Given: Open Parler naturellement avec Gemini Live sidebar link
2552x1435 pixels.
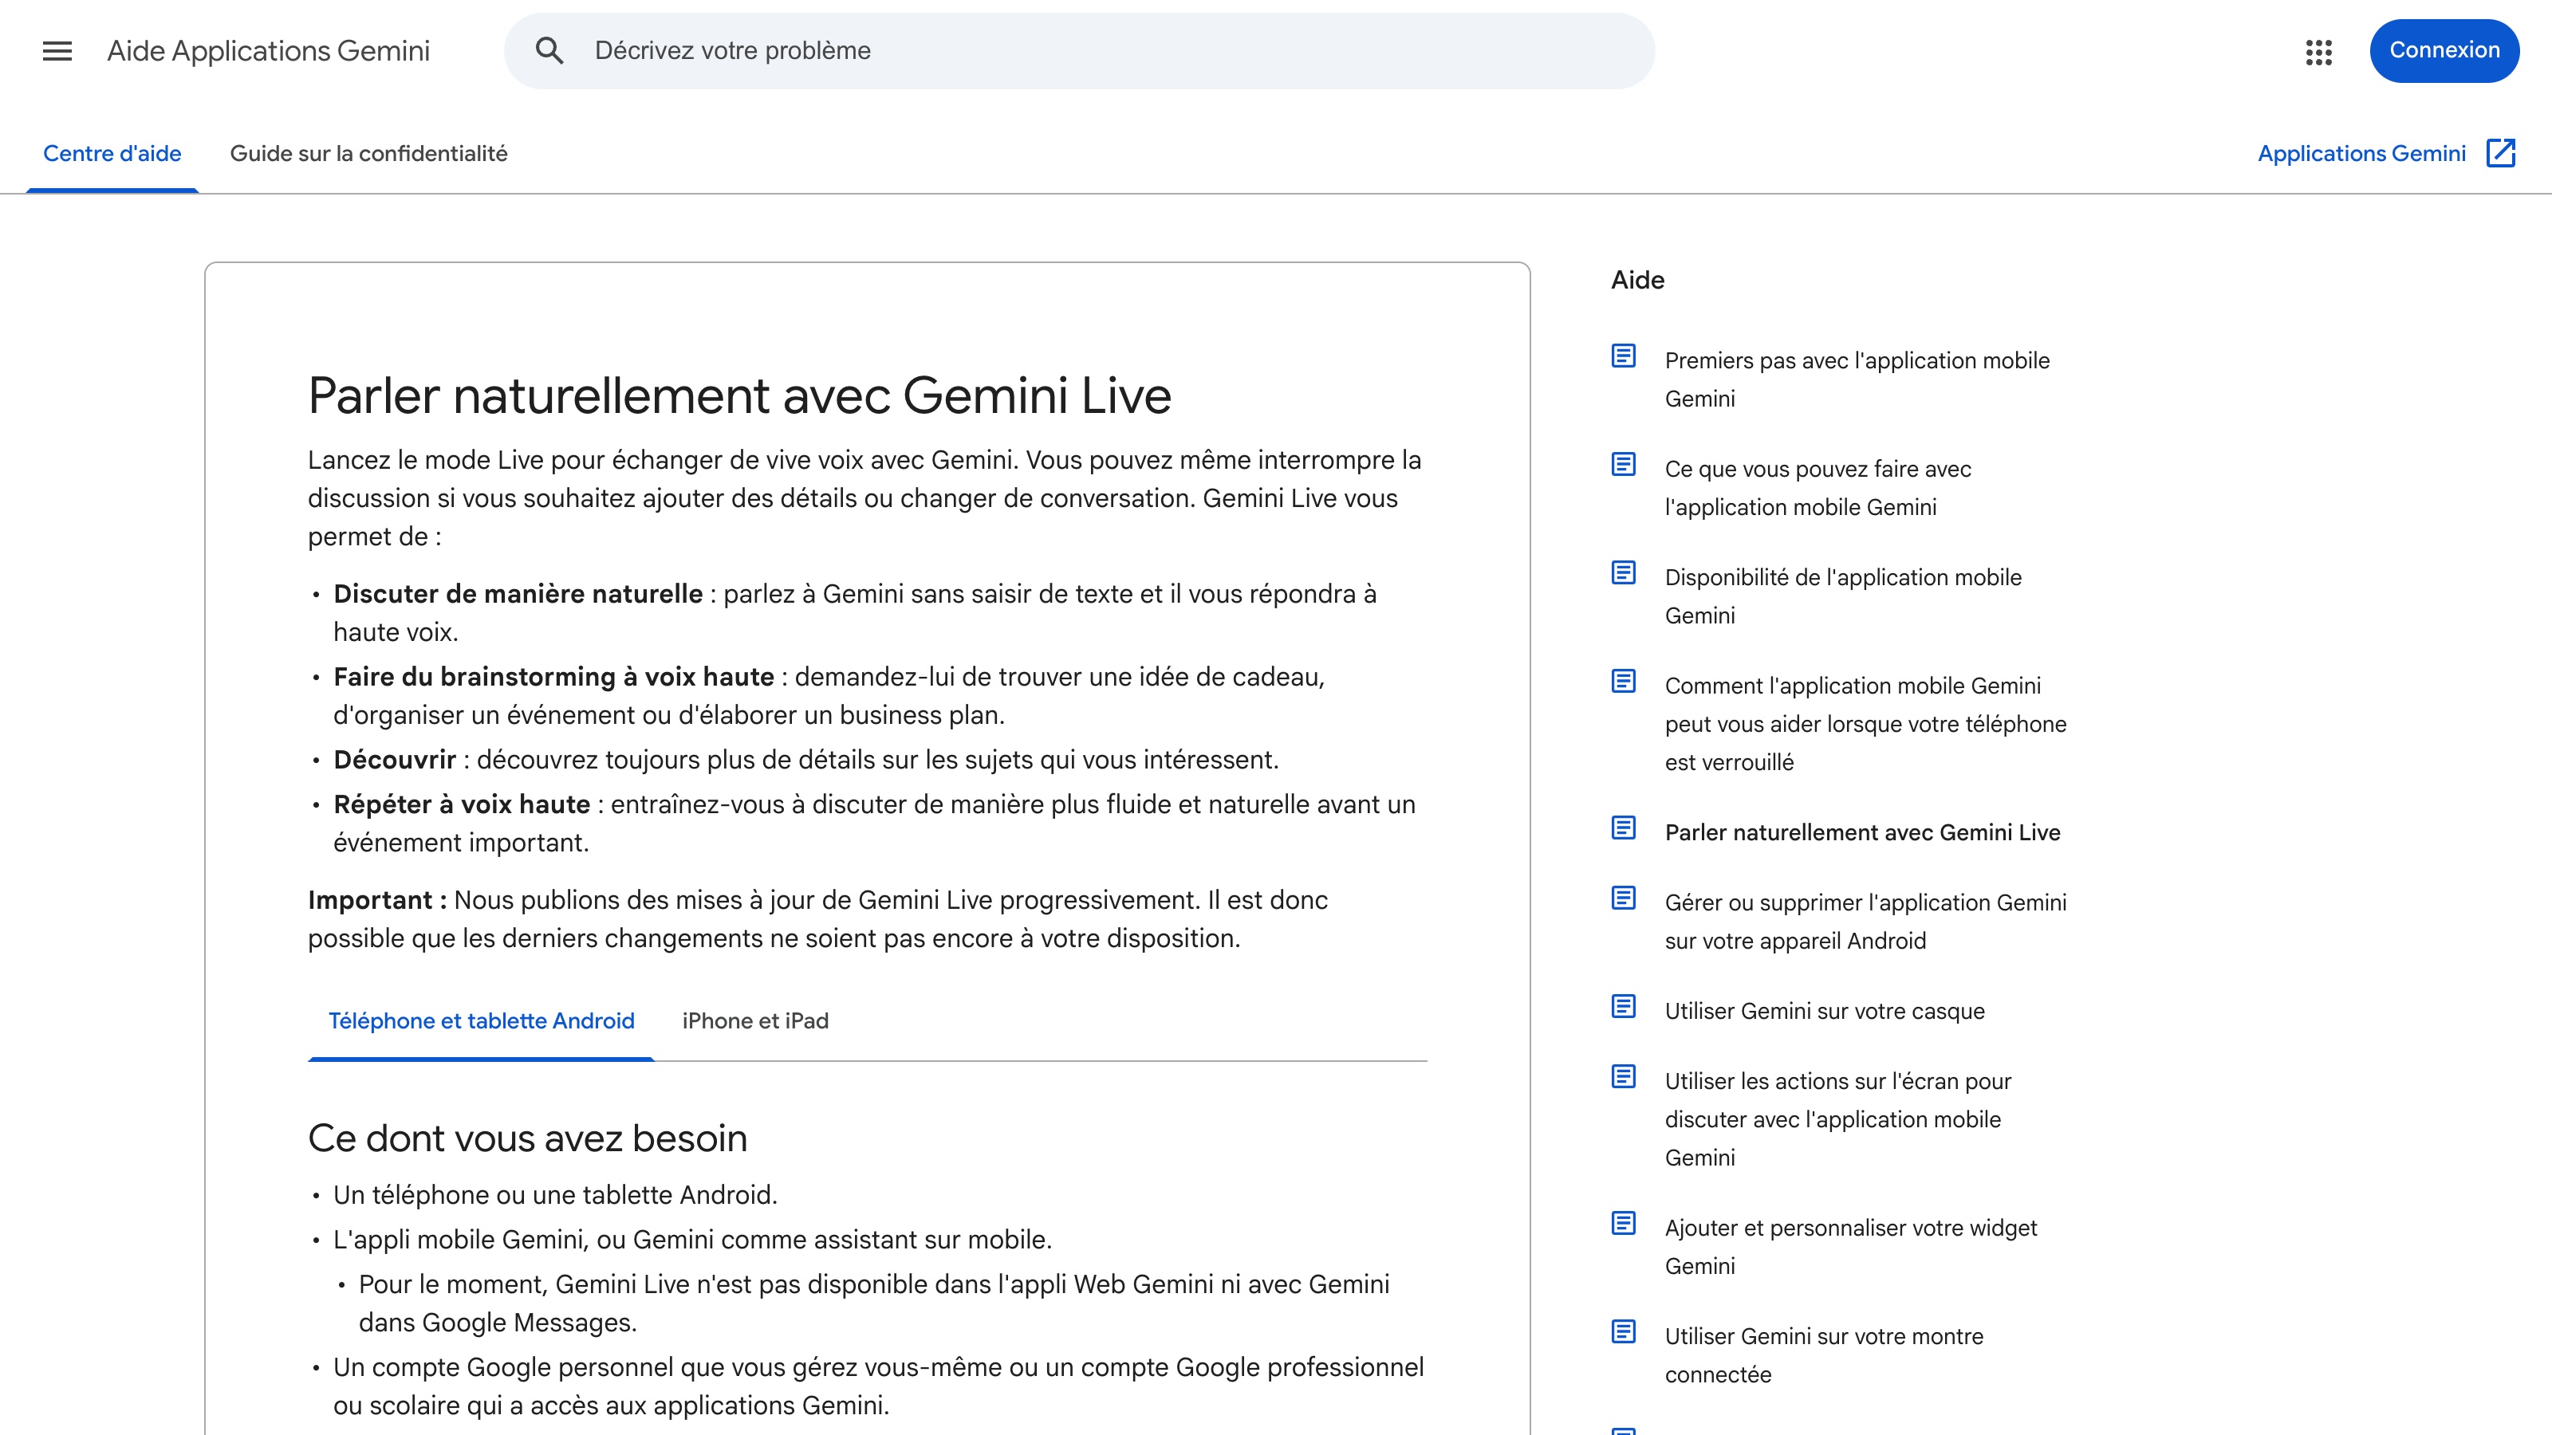Looking at the screenshot, I should [x=1862, y=833].
